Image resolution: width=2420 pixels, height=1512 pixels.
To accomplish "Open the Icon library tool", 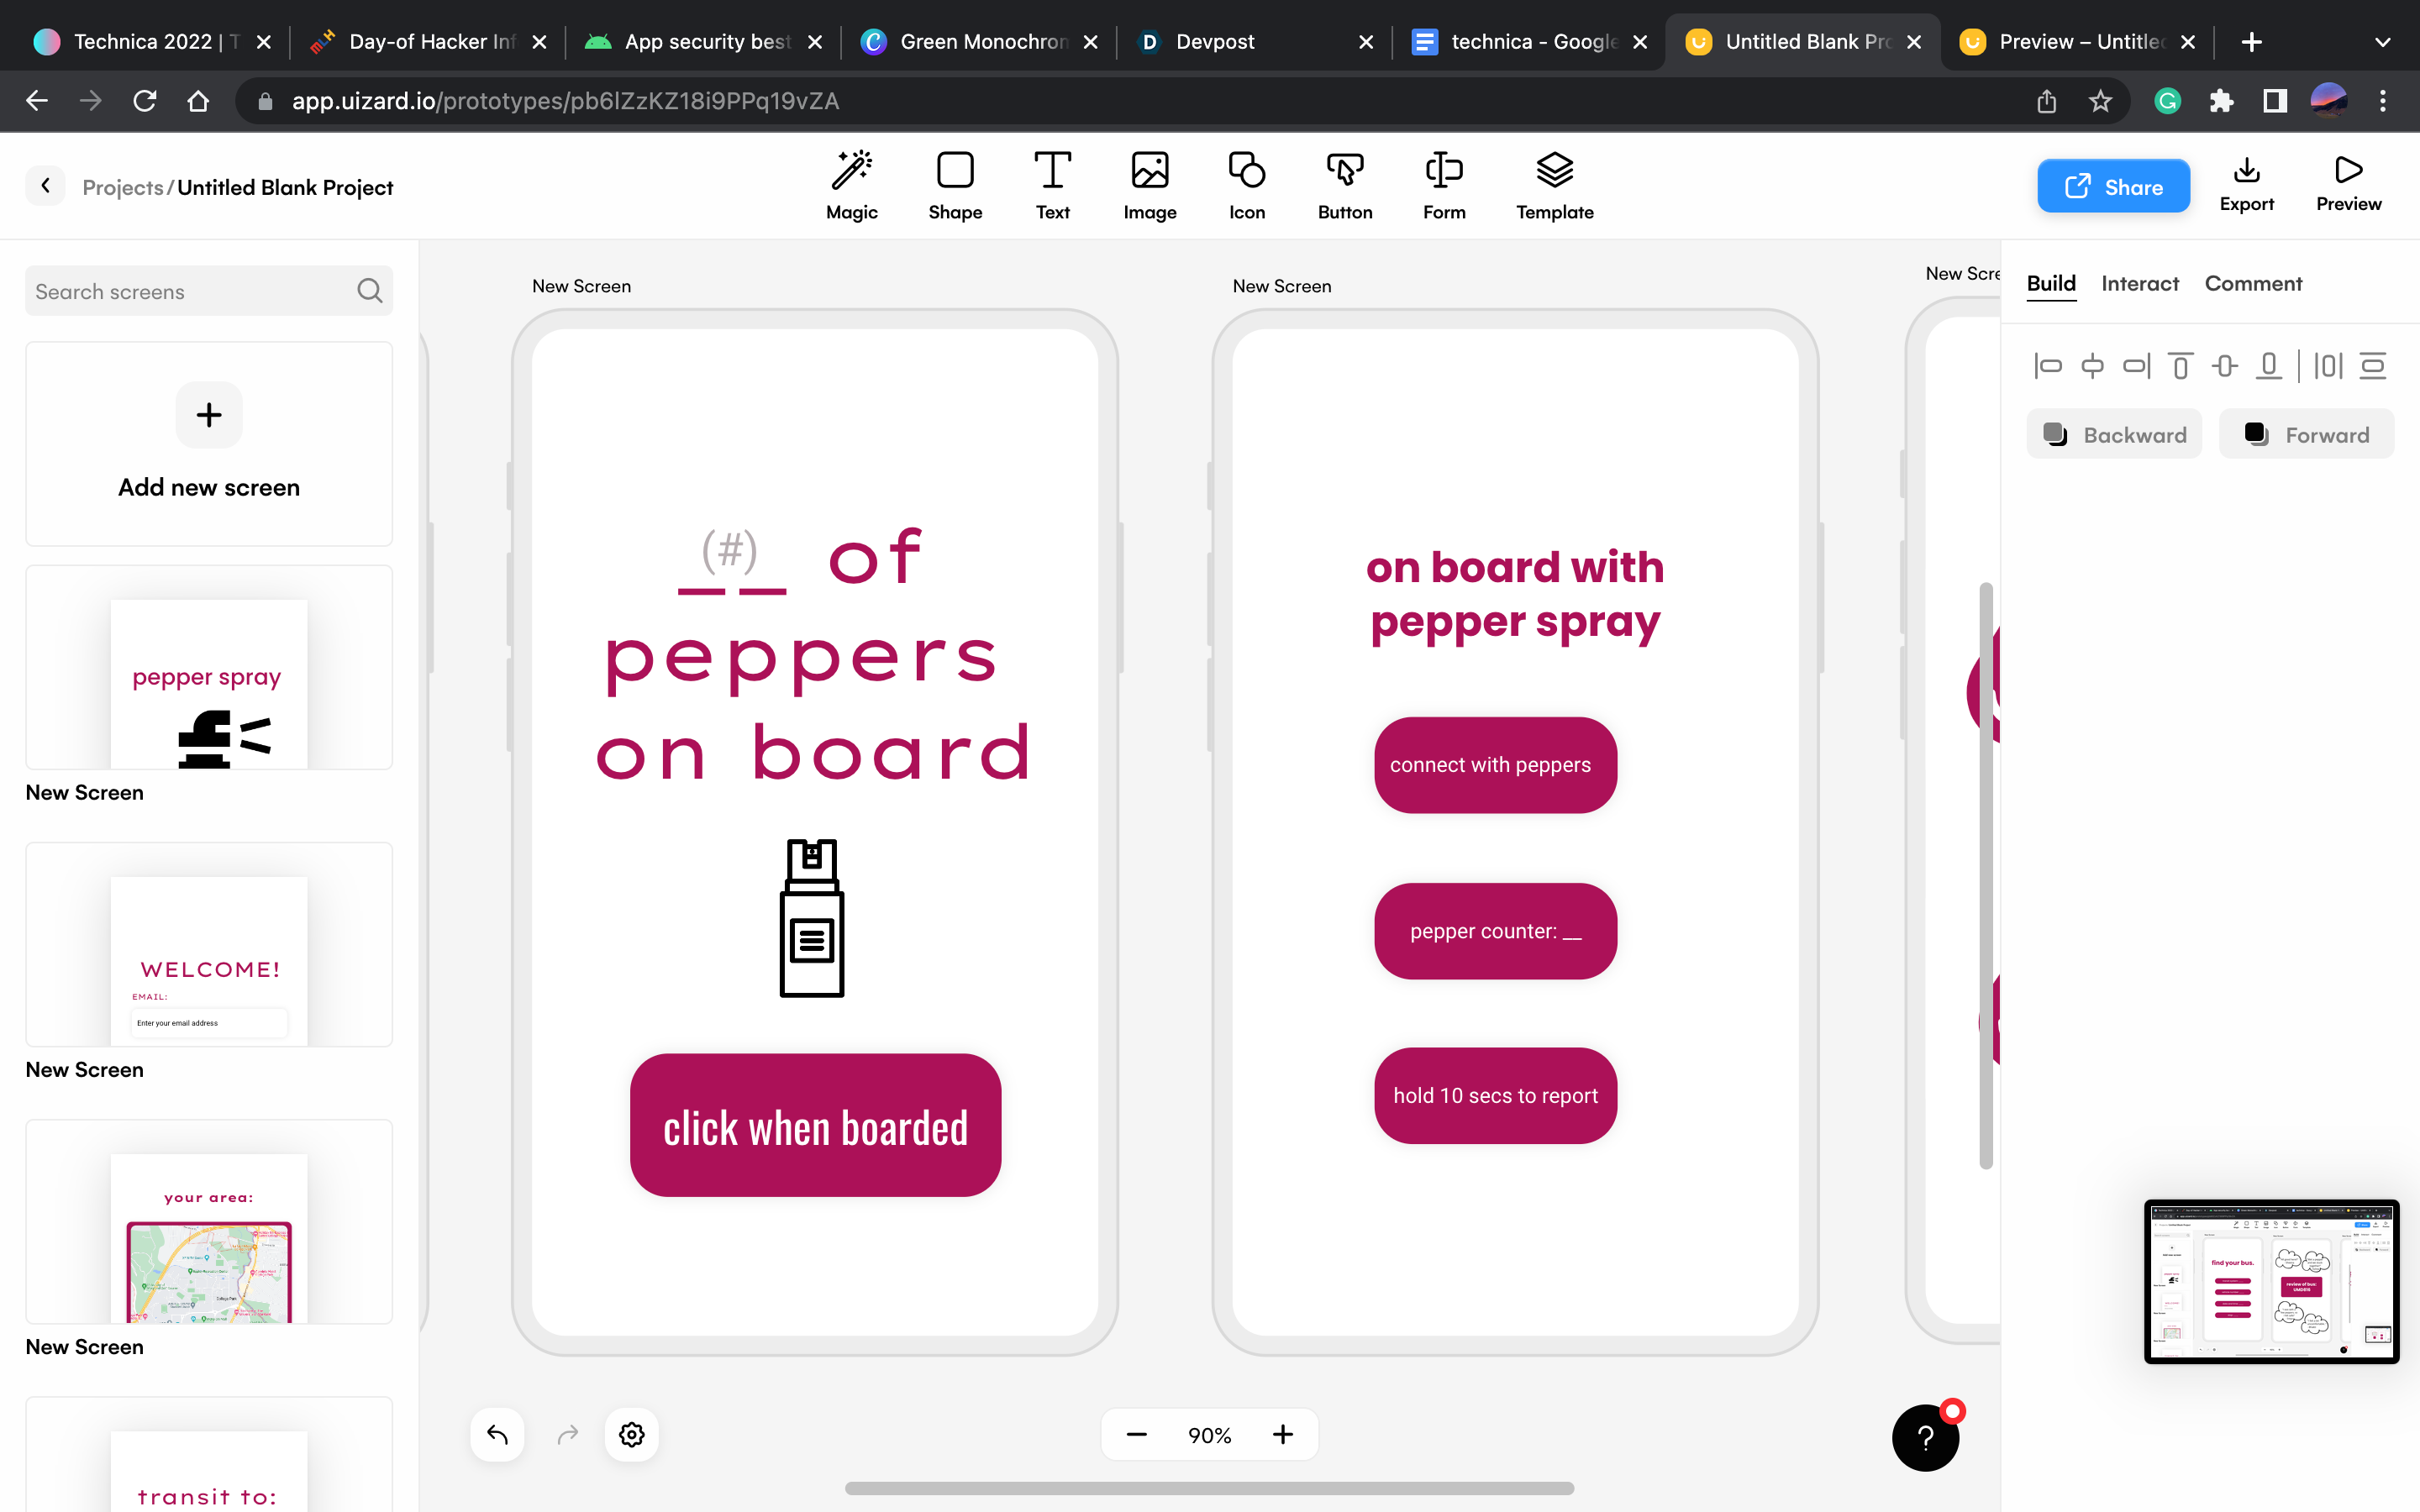I will coord(1246,185).
